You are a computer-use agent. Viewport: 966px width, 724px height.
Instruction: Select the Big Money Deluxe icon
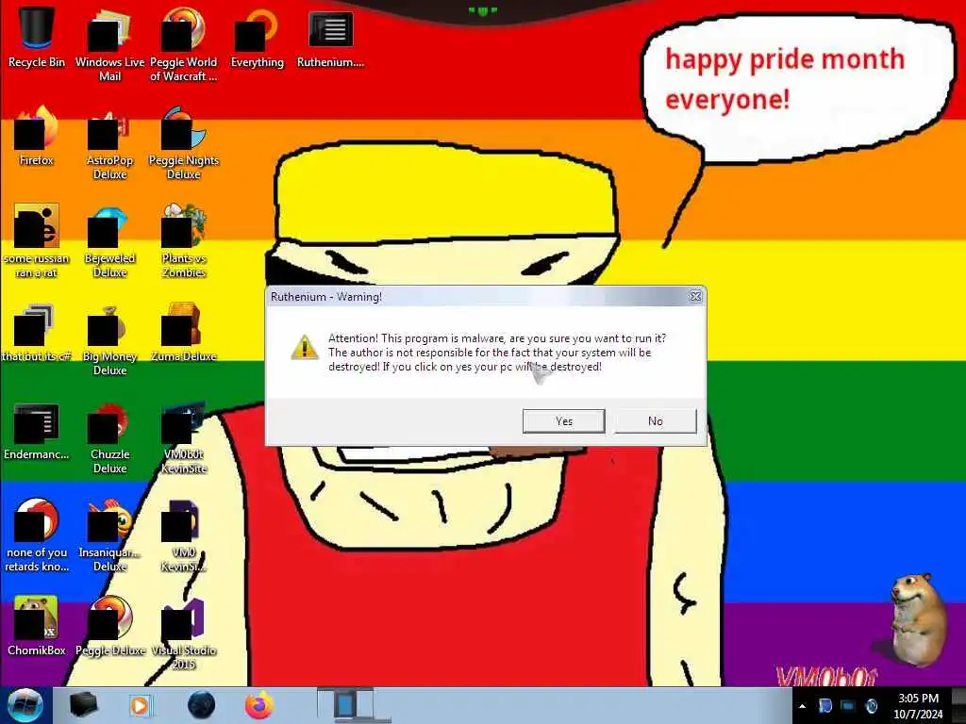[x=109, y=339]
